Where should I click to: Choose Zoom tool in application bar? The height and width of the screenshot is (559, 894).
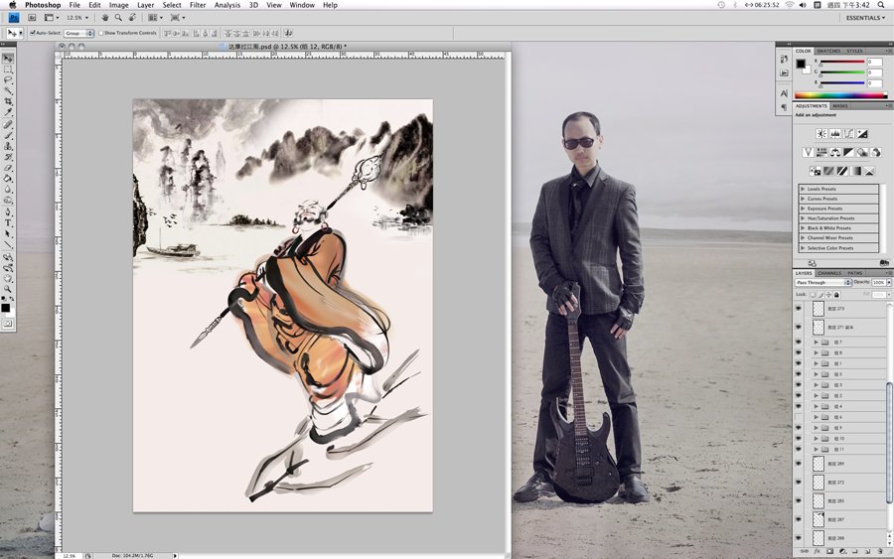pyautogui.click(x=118, y=18)
